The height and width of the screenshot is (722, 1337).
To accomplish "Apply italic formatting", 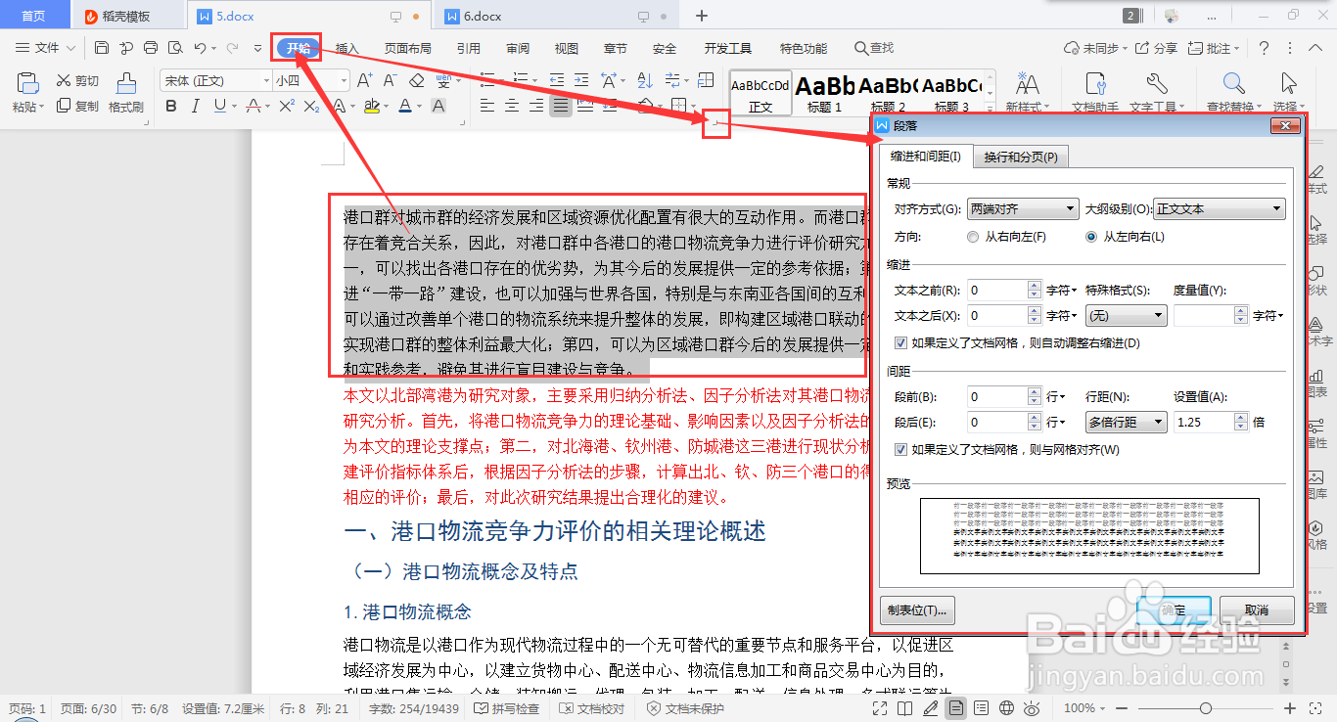I will coord(195,106).
